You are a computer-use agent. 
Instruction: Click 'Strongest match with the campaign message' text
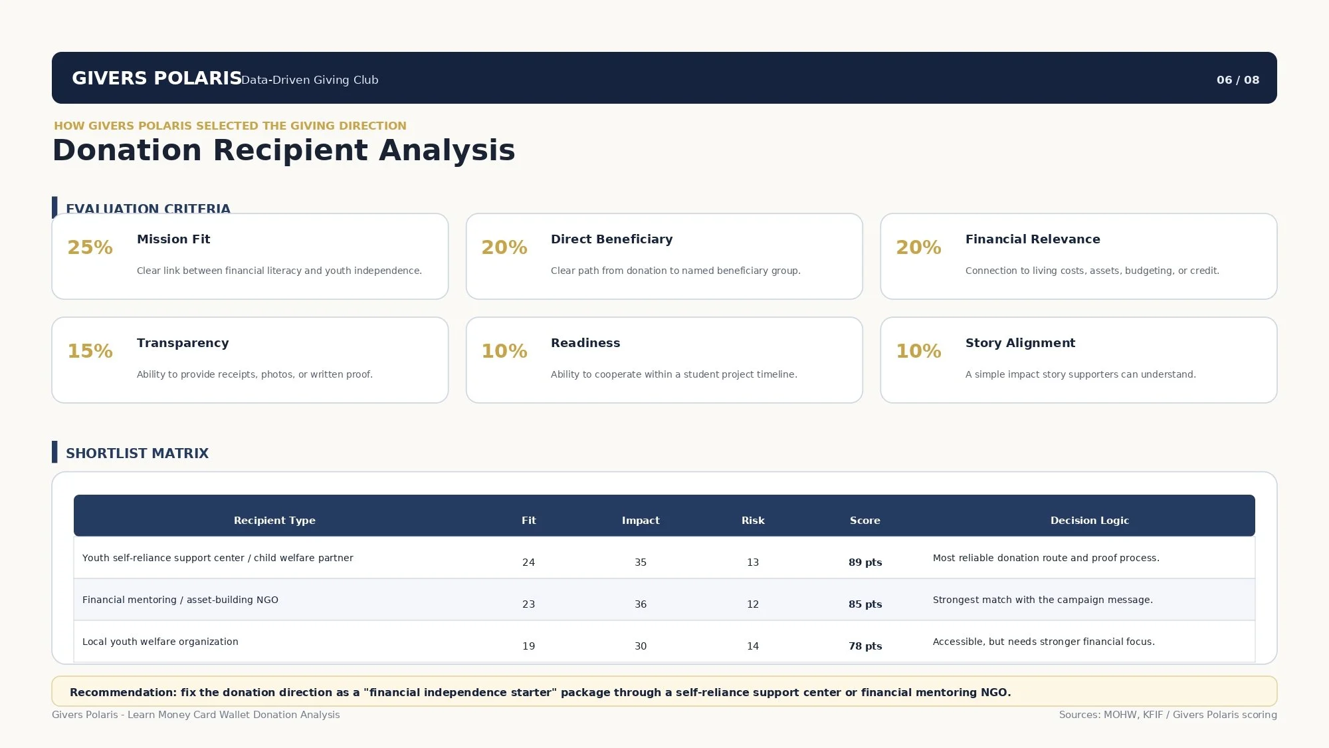1043,600
